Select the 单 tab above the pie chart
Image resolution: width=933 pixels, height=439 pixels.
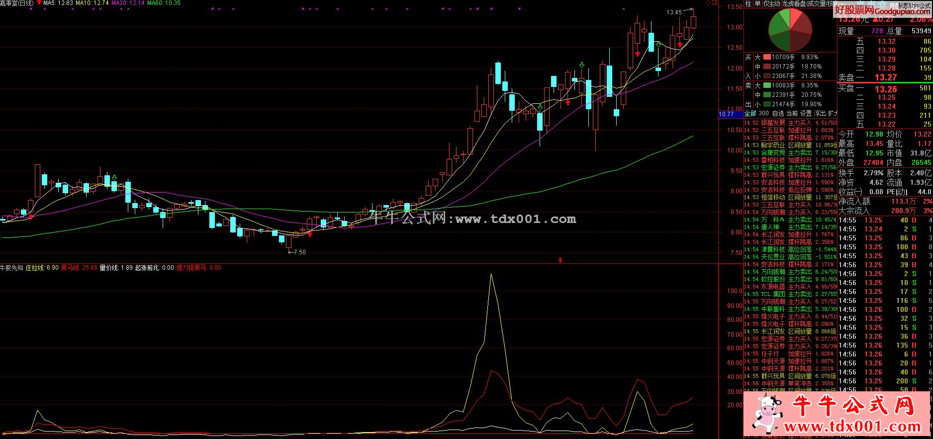click(x=757, y=3)
